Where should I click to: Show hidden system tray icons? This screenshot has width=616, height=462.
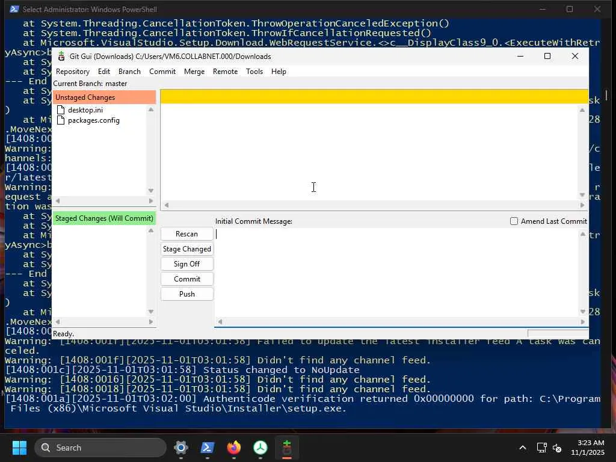coord(523,448)
